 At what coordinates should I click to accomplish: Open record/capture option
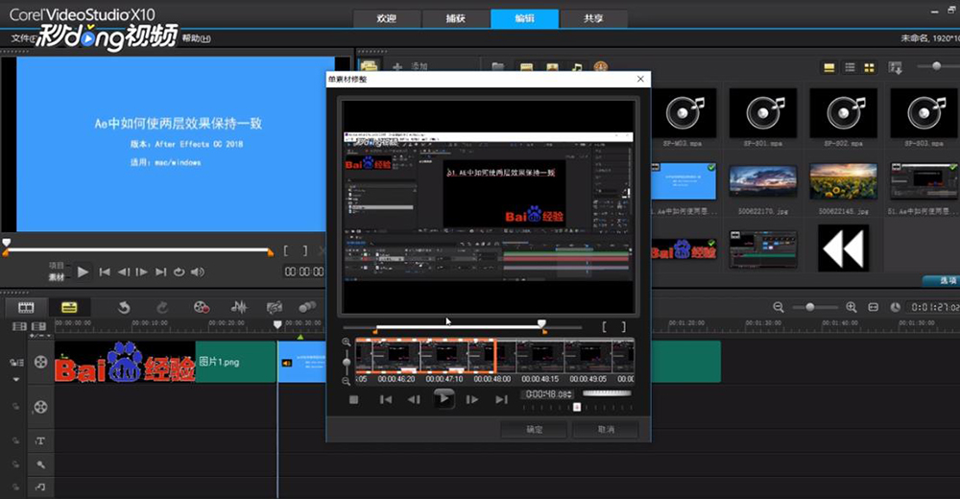202,307
